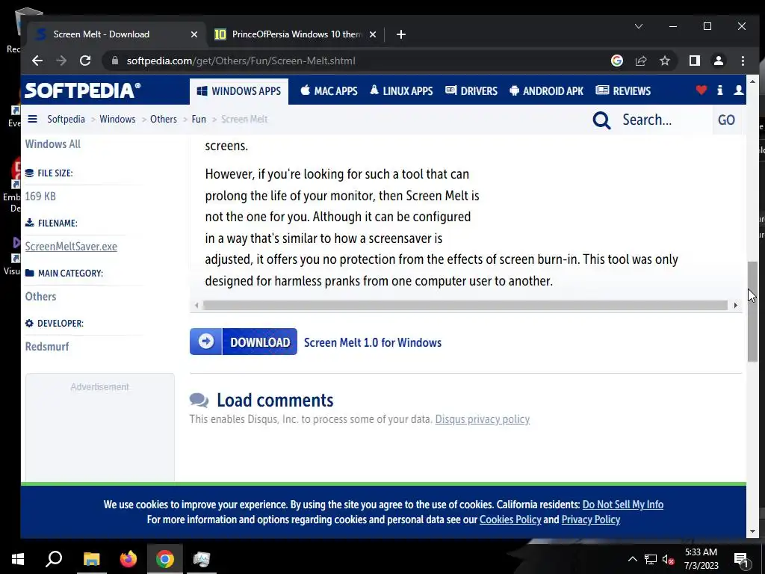
Task: Go to Fun breadcrumb link
Action: (199, 119)
